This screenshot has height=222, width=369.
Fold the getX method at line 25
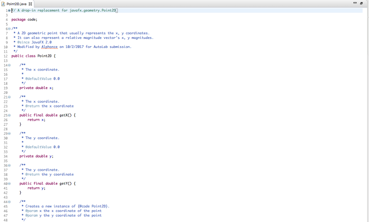click(9, 115)
